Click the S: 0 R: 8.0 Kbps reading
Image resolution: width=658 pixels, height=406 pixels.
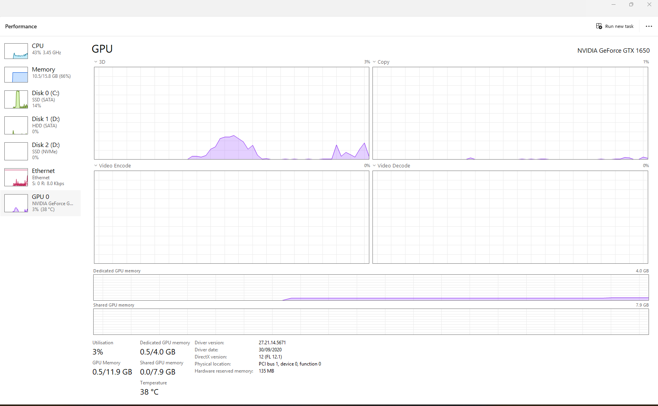pyautogui.click(x=48, y=184)
